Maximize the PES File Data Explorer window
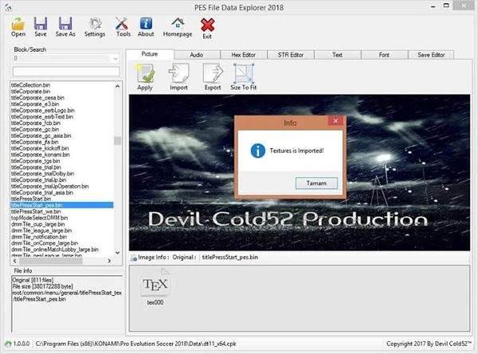 click(x=446, y=6)
